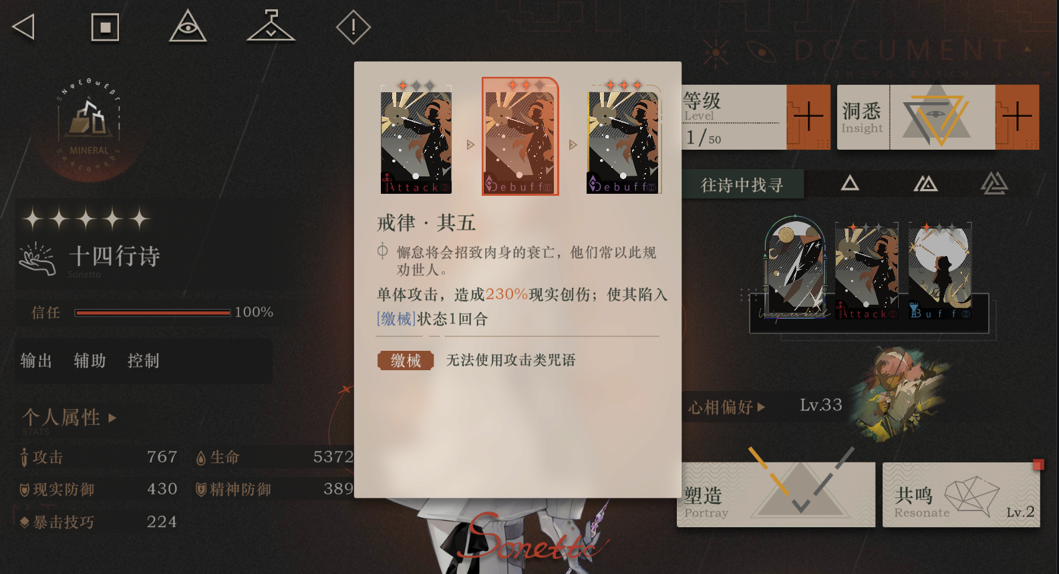Select the single triangle insight tab
The width and height of the screenshot is (1059, 574).
pyautogui.click(x=850, y=183)
